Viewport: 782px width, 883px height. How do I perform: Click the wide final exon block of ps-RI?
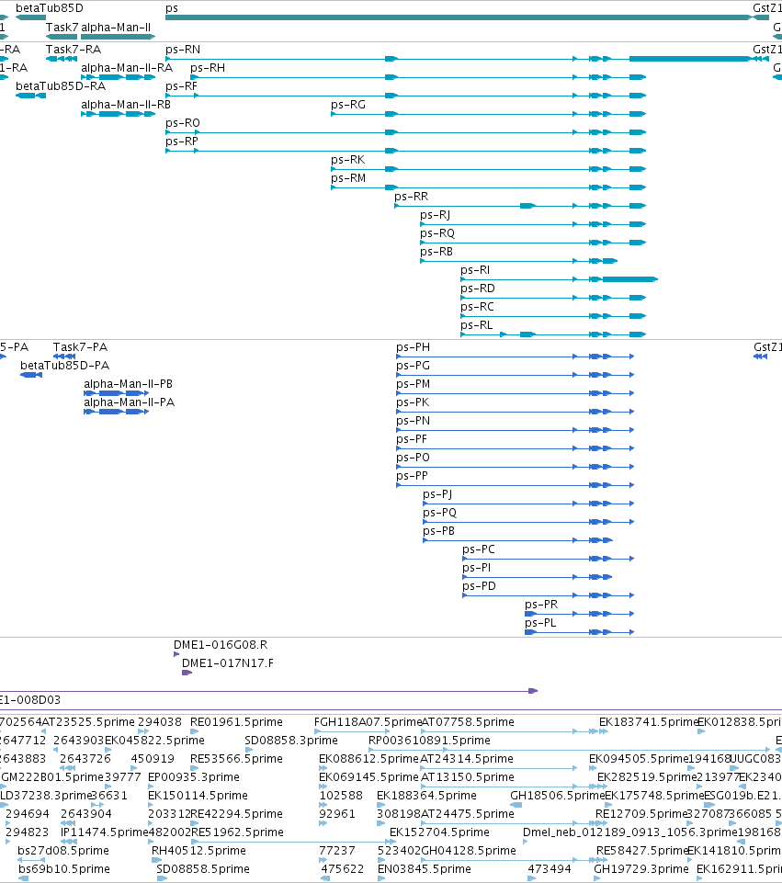coord(630,278)
